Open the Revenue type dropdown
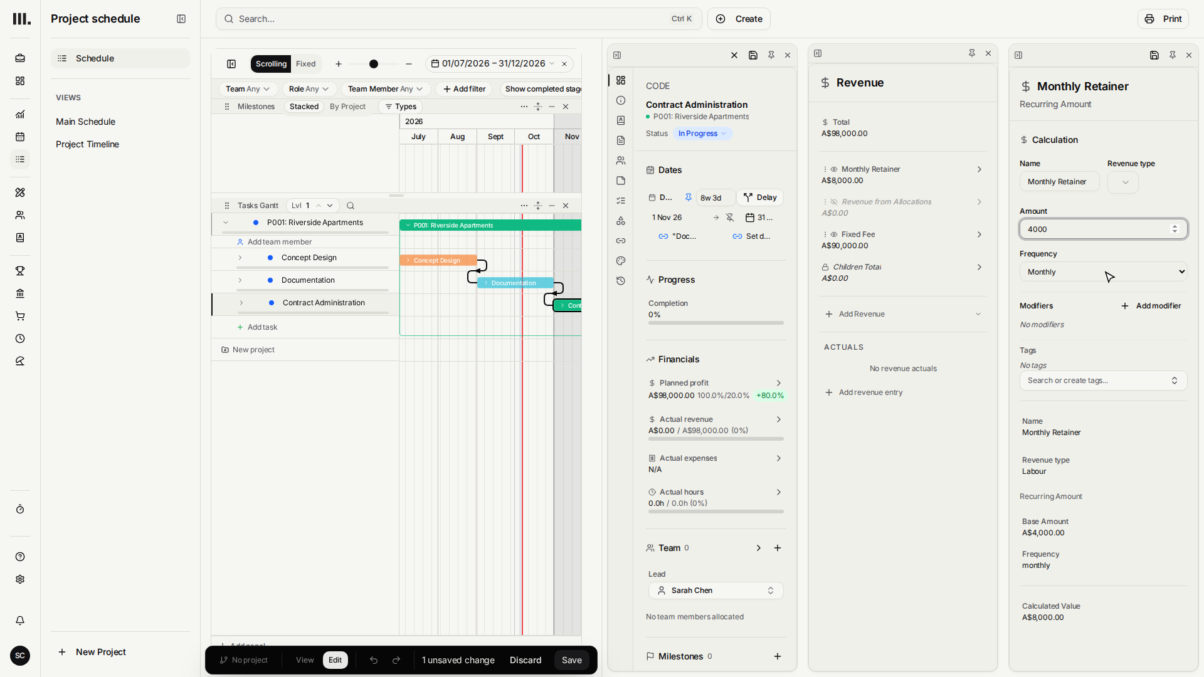Viewport: 1204px width, 677px height. (1123, 182)
